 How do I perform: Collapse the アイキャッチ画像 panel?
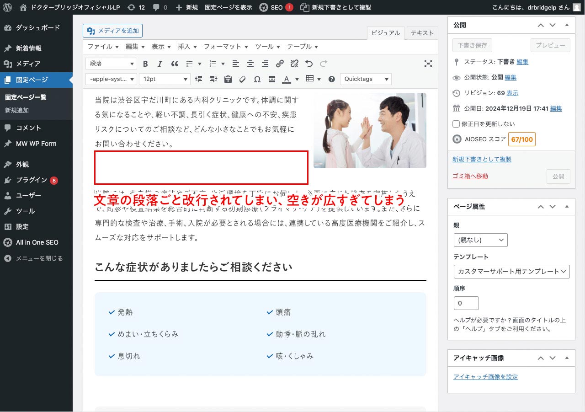[567, 358]
